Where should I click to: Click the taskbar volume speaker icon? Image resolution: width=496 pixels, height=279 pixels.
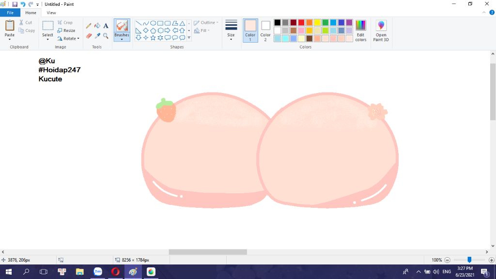436,272
